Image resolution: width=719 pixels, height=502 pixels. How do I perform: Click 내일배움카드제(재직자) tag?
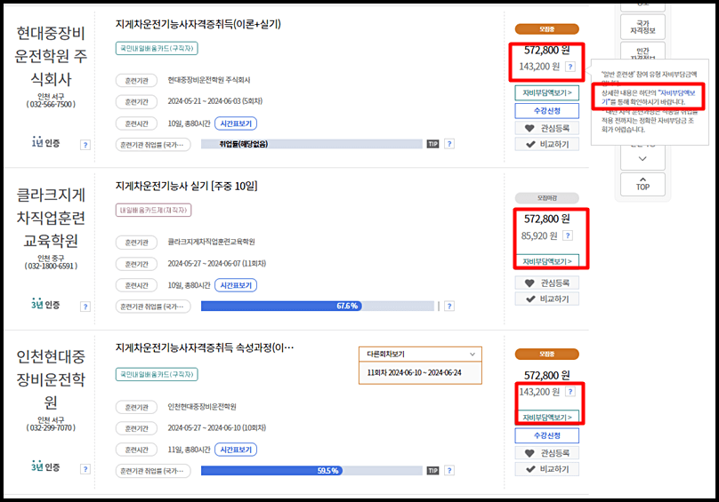click(x=154, y=211)
